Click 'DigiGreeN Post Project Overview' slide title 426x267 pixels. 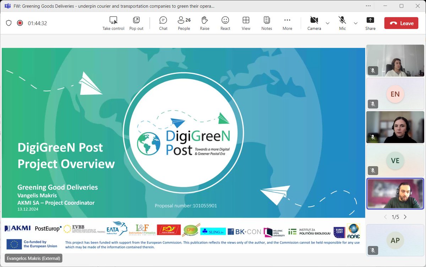tap(66, 155)
